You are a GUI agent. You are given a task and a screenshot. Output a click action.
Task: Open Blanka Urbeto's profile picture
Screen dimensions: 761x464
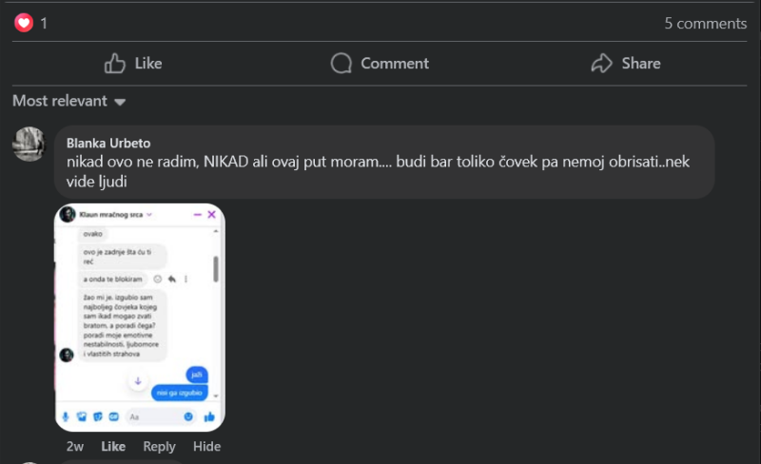click(29, 144)
